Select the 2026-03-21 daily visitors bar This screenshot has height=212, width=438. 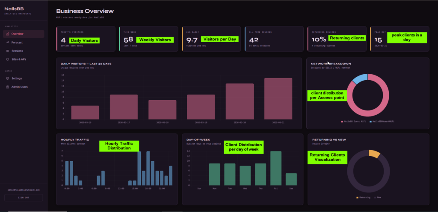[x=278, y=99]
